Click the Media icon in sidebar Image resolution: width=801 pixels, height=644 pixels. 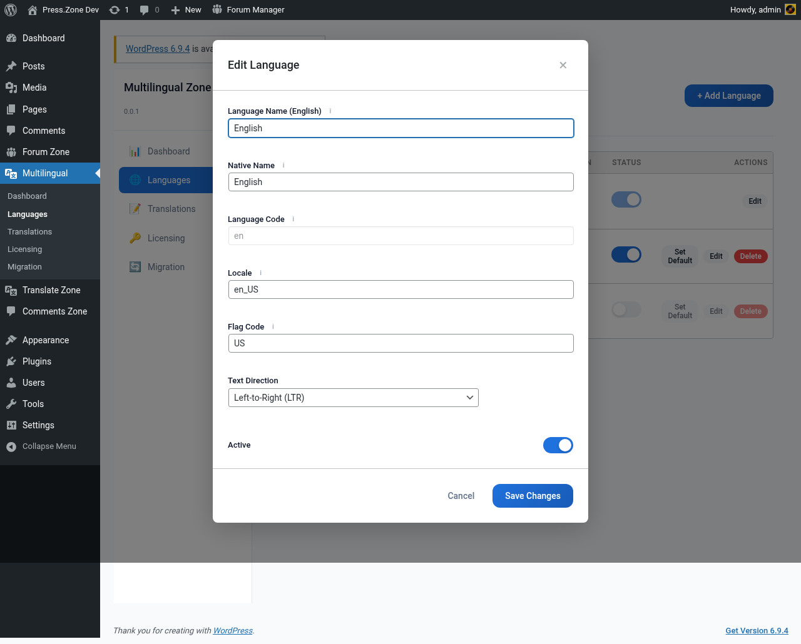tap(11, 88)
